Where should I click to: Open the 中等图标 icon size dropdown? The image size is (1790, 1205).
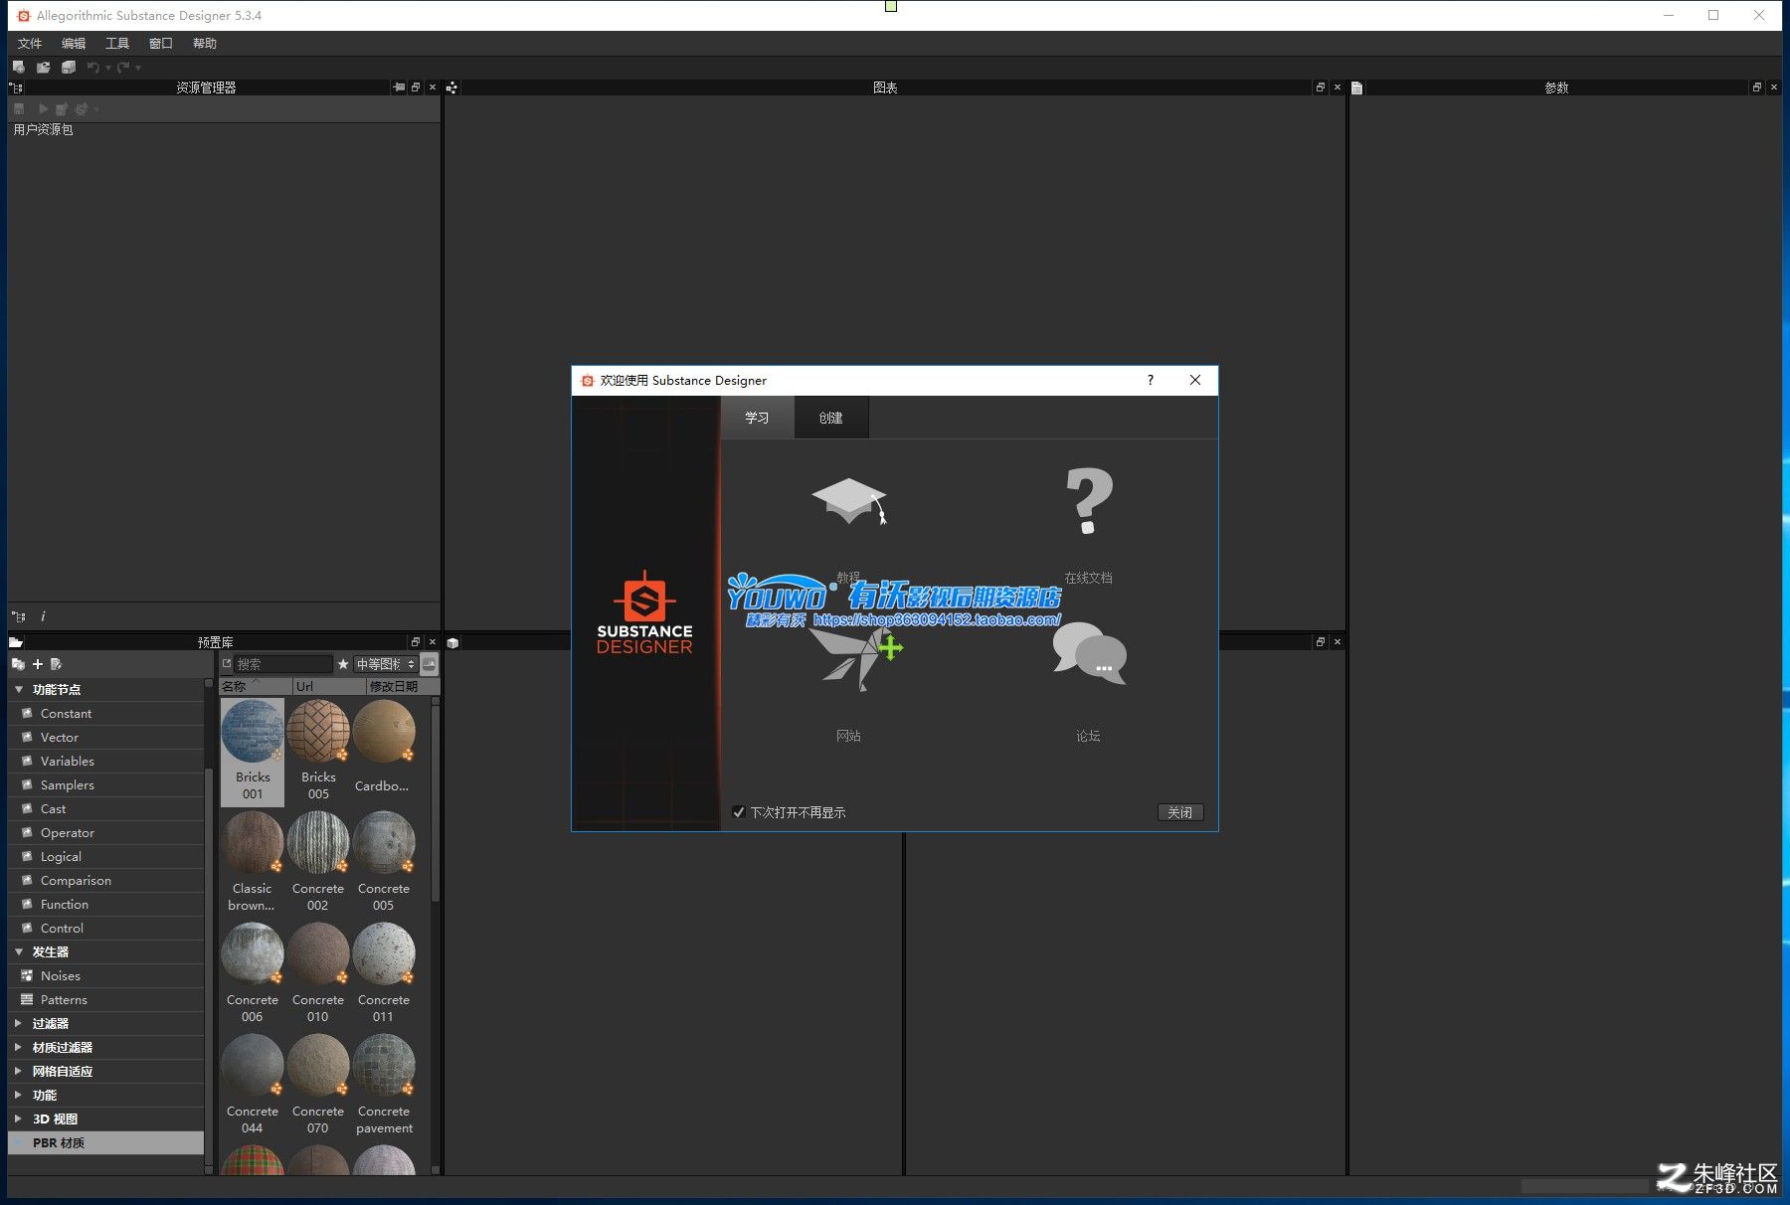[386, 664]
